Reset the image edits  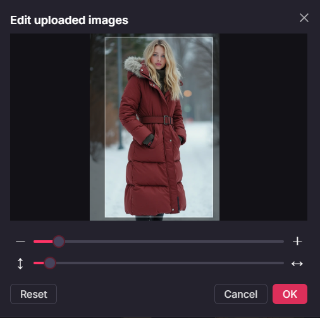tap(34, 294)
